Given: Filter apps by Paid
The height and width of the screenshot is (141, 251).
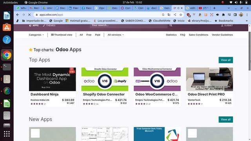Looking at the screenshot, I should click(x=98, y=35).
